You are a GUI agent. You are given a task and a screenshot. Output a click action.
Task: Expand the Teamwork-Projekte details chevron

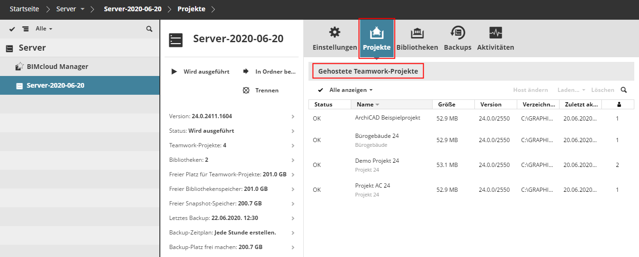click(293, 145)
